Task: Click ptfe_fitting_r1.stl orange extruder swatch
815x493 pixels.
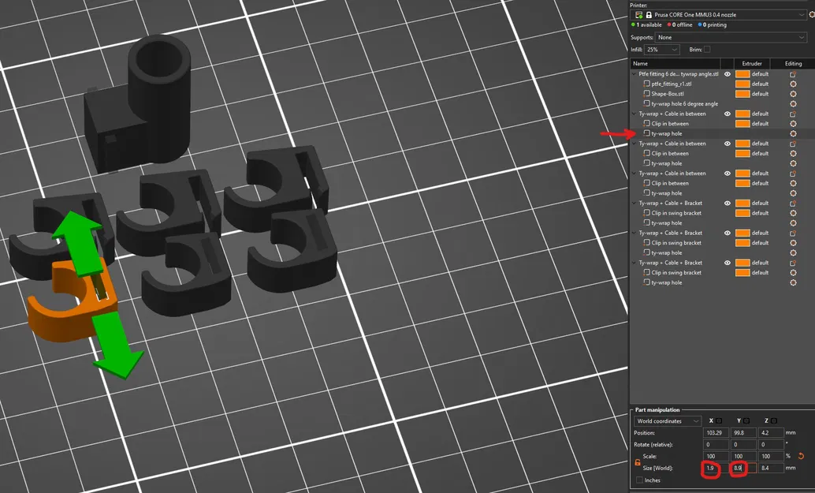Action: click(x=742, y=84)
